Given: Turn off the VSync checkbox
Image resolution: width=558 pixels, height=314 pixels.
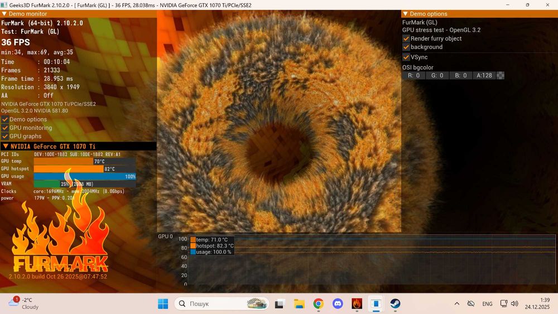Looking at the screenshot, I should coord(406,57).
